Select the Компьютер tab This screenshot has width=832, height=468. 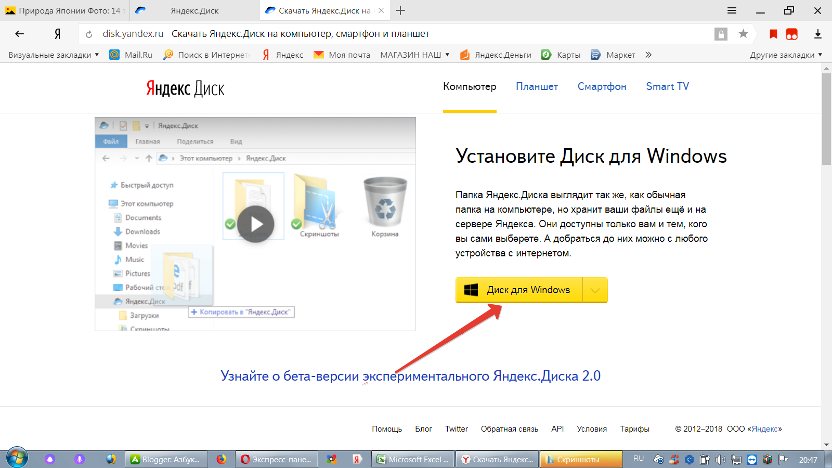[470, 86]
